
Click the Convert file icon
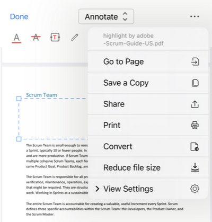195,147
